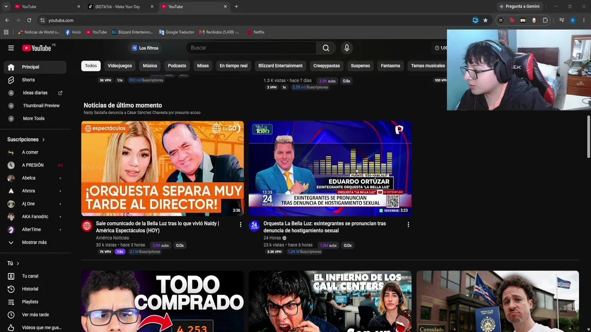This screenshot has width=591, height=332.
Task: Select the Todos filter chip
Action: pyautogui.click(x=91, y=66)
